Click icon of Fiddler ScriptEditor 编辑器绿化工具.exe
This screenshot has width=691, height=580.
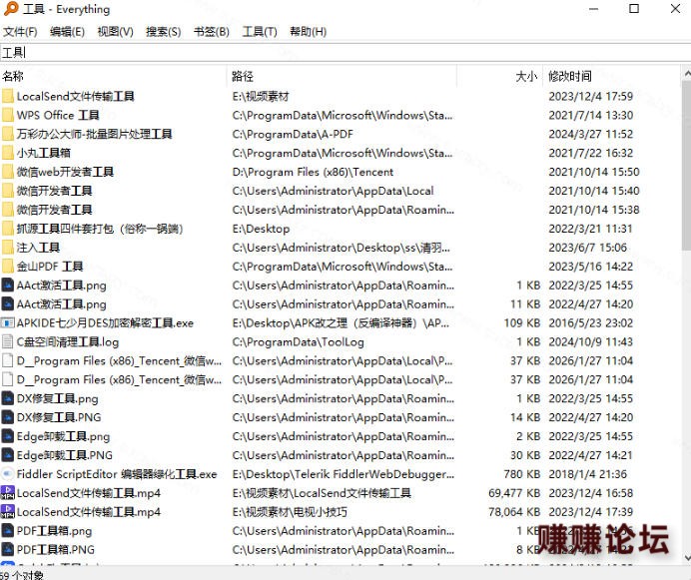[x=8, y=474]
